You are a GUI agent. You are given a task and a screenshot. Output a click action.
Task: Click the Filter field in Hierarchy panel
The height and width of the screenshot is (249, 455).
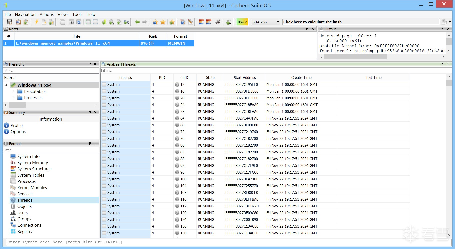[51, 71]
